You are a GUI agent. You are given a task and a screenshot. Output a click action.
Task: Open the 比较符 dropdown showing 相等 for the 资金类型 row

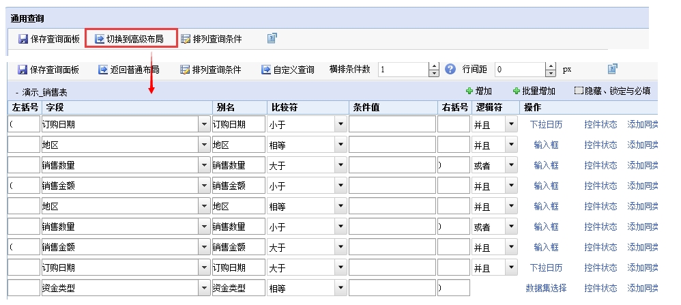pyautogui.click(x=341, y=288)
